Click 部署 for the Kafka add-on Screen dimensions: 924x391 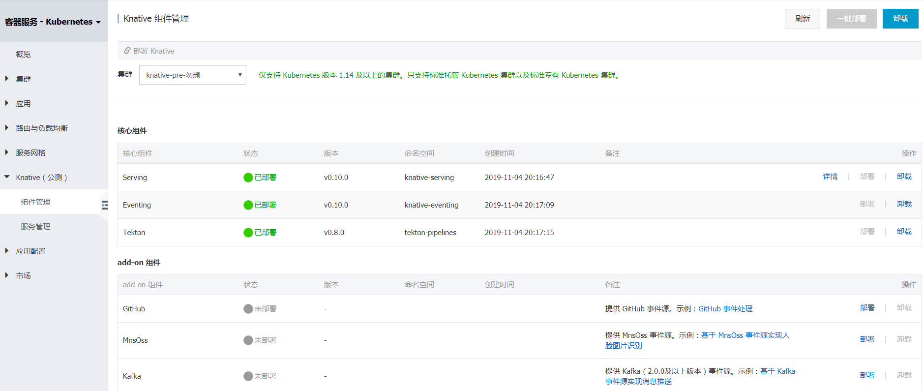867,375
